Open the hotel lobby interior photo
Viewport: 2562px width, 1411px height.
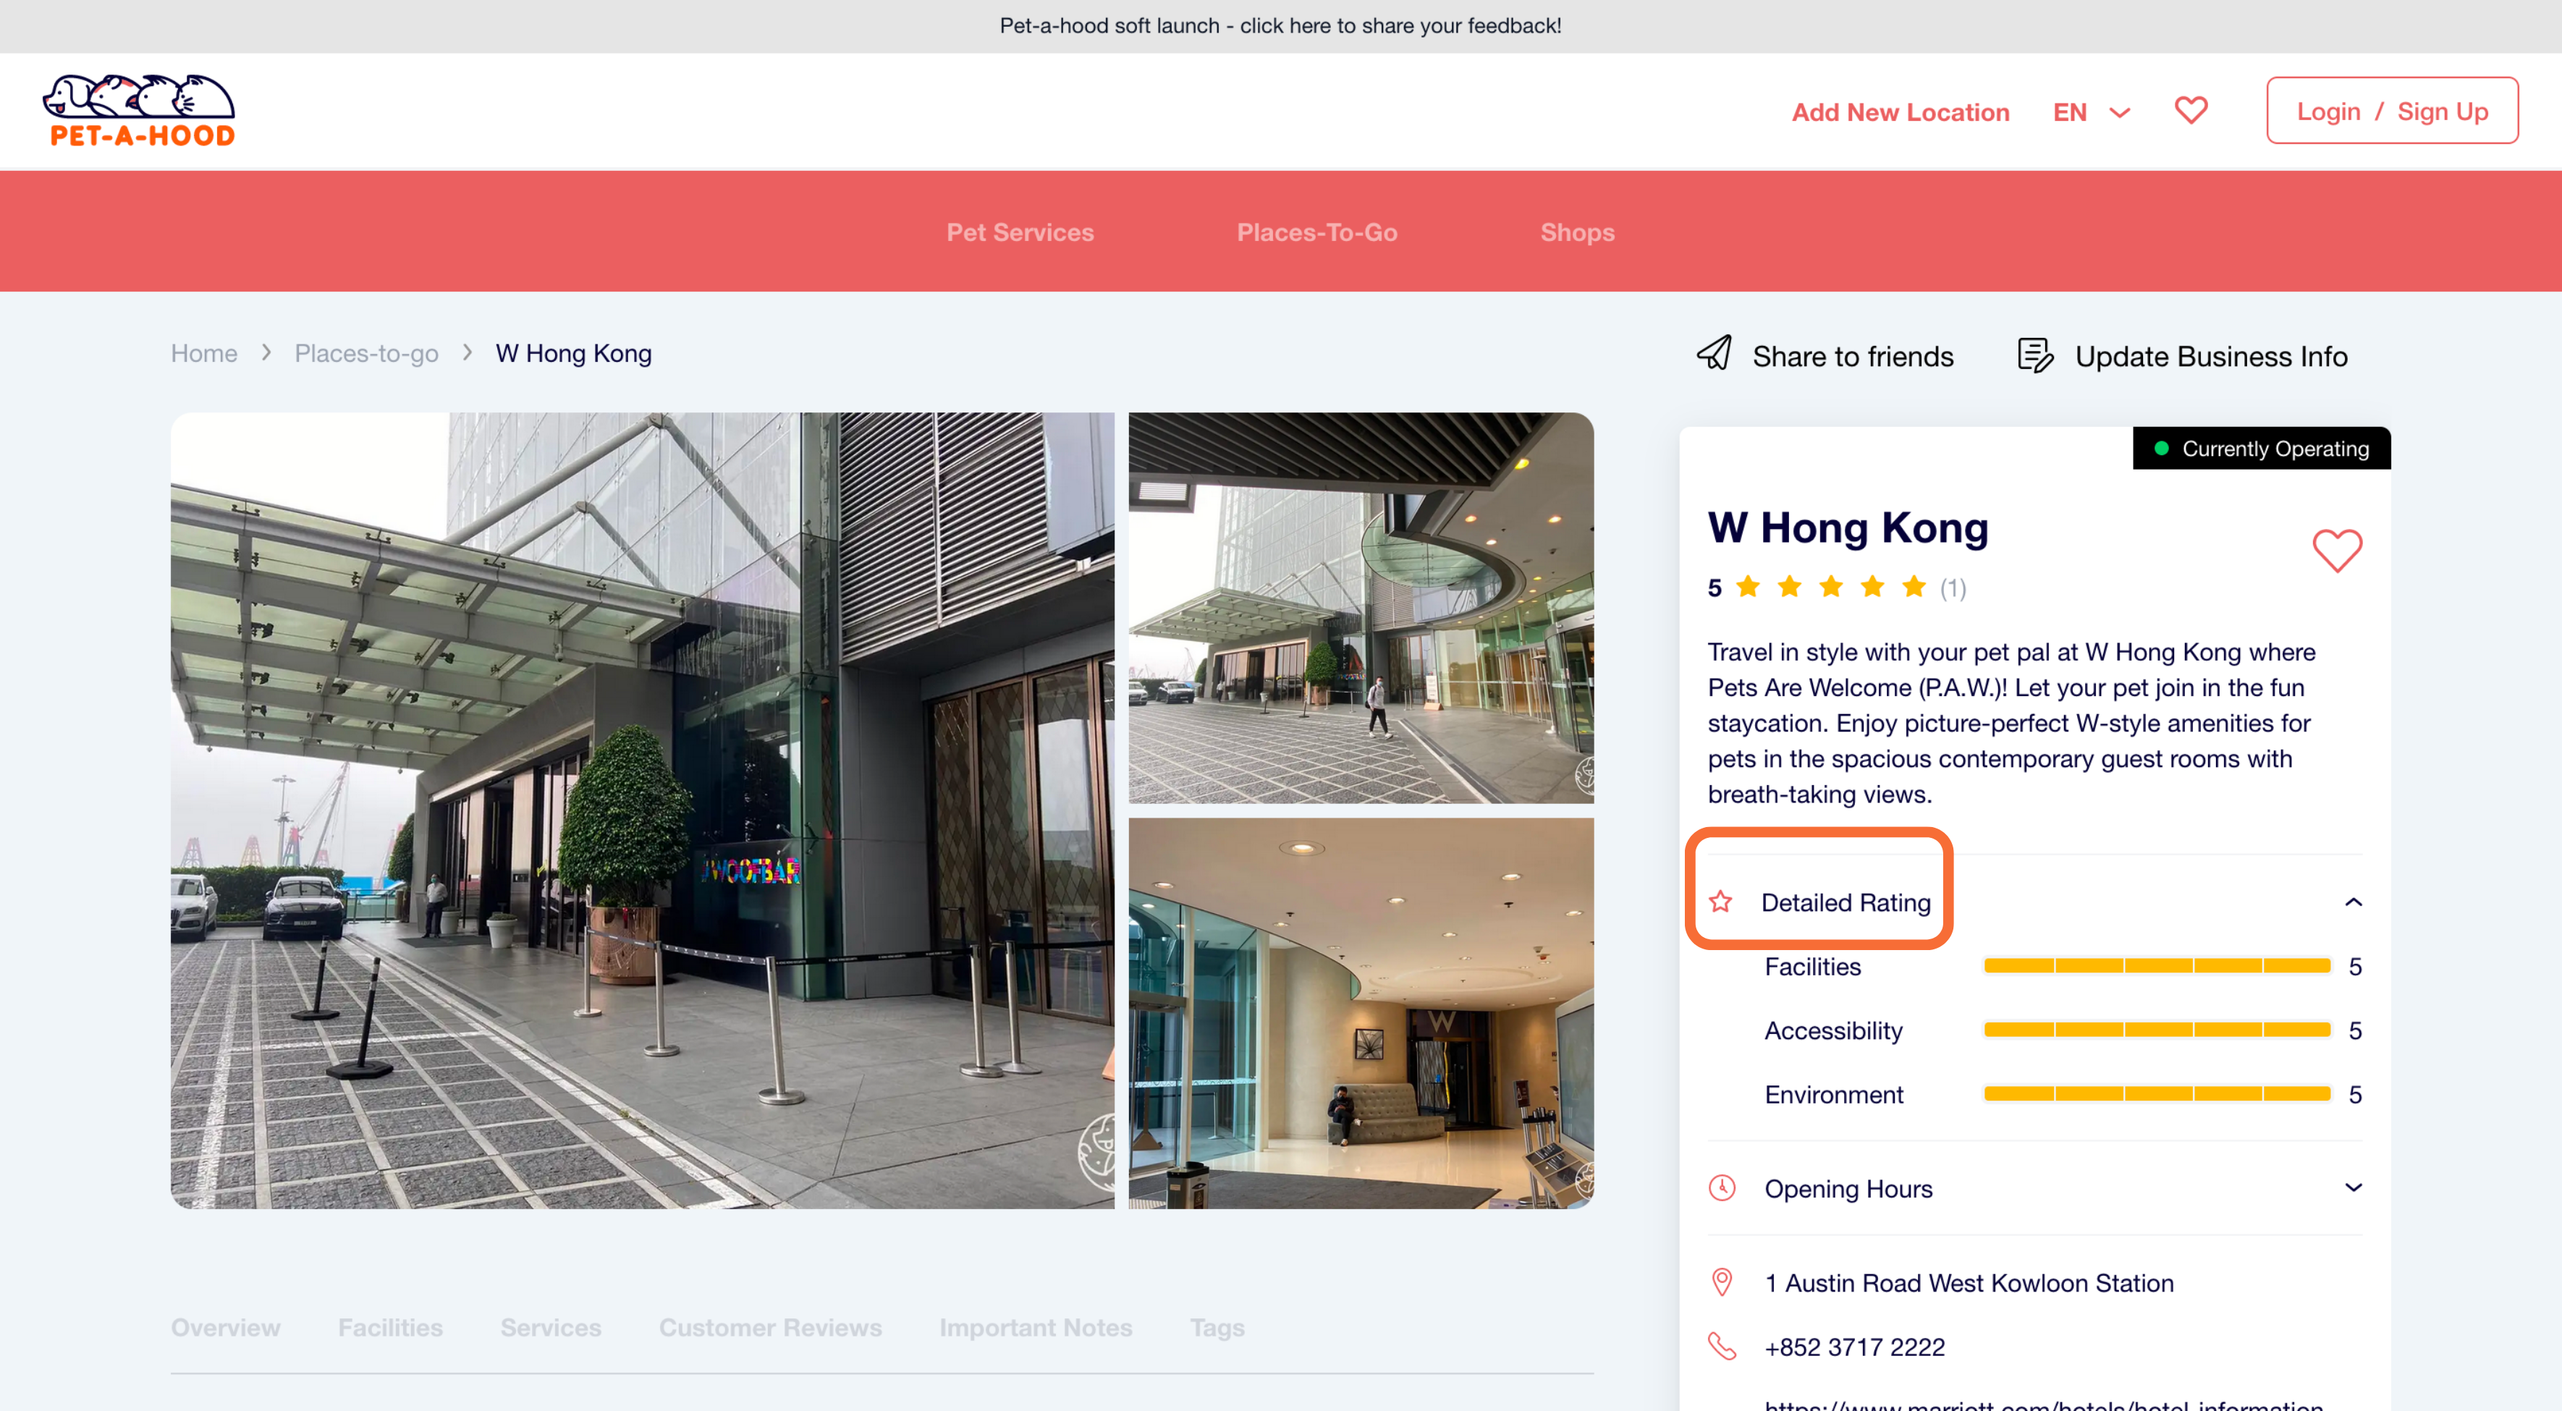(1361, 1013)
